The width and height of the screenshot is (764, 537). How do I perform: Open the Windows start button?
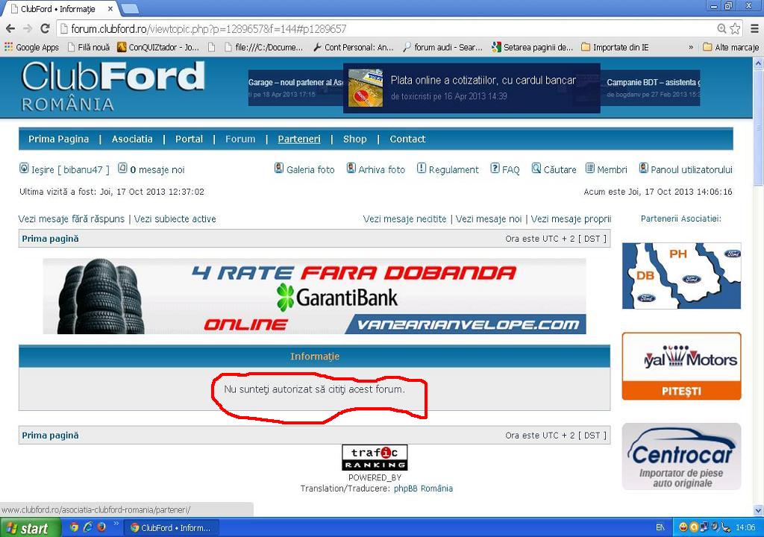click(x=27, y=527)
